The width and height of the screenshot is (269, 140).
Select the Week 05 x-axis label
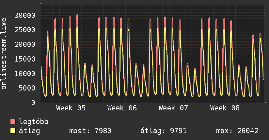pyautogui.click(x=71, y=108)
